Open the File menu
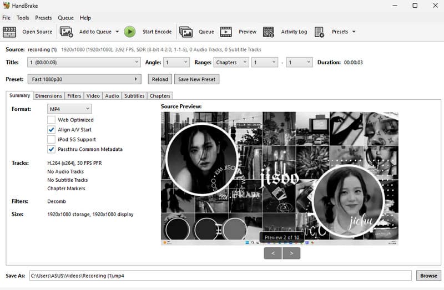Viewport: 444px width, 290px height. tap(6, 18)
